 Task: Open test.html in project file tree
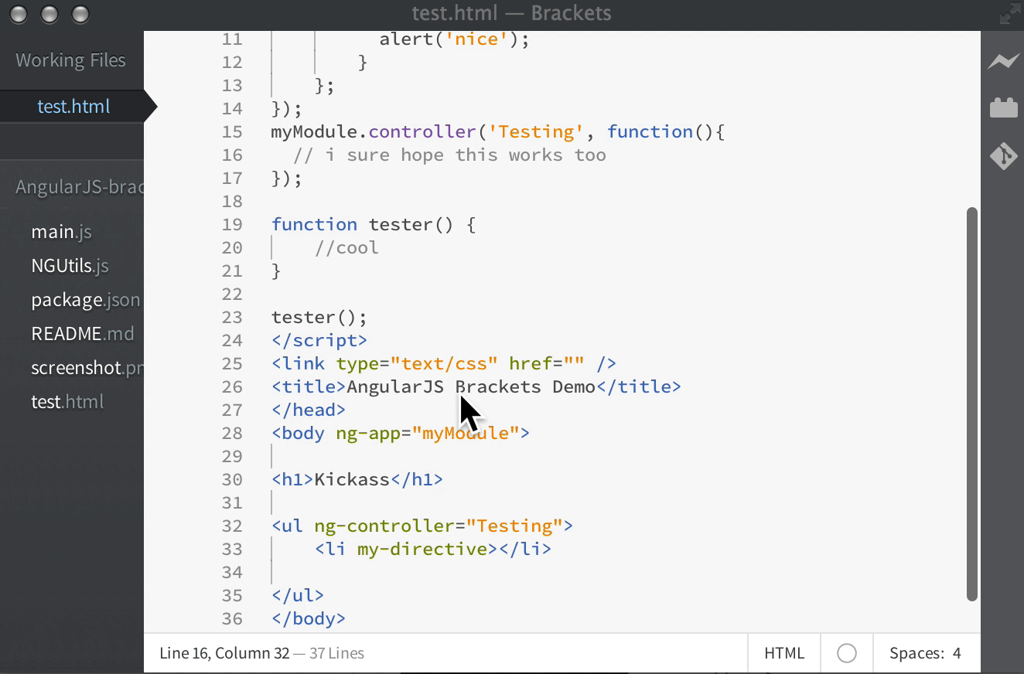[67, 402]
